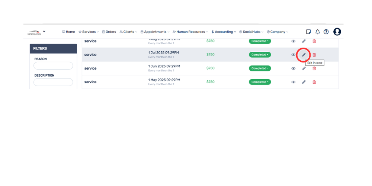Expand the company switcher chevron beside logo
This screenshot has width=372, height=186.
[44, 32]
